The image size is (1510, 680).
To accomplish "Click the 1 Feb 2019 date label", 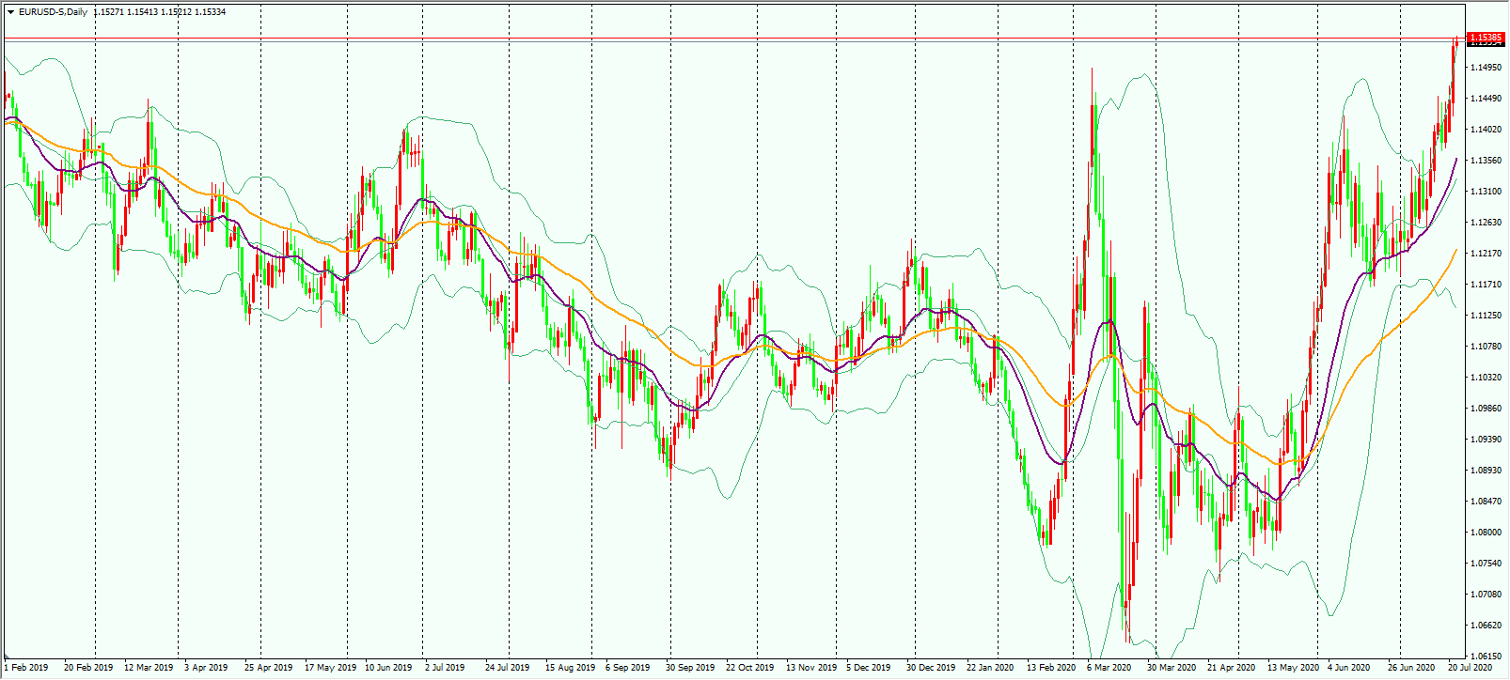I will [x=26, y=668].
